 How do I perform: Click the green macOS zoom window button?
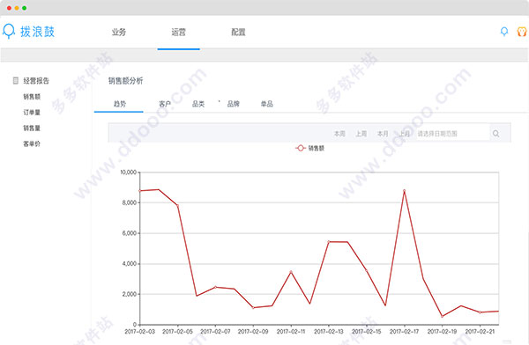pyautogui.click(x=25, y=8)
